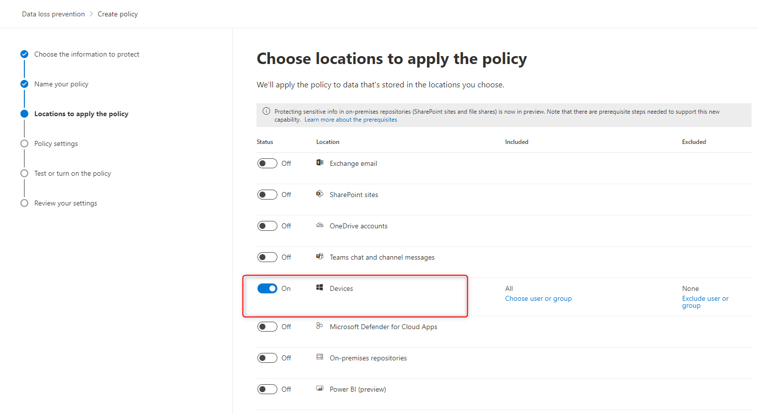Screen dimensions: 758x414
Task: Toggle on Power BI (preview) location
Action: point(267,389)
